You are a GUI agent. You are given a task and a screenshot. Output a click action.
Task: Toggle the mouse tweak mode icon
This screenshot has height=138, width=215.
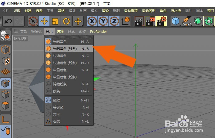pyautogui.click(x=6, y=130)
